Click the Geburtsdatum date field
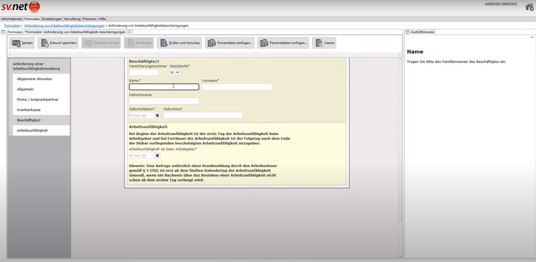This screenshot has width=536, height=262. (142, 116)
